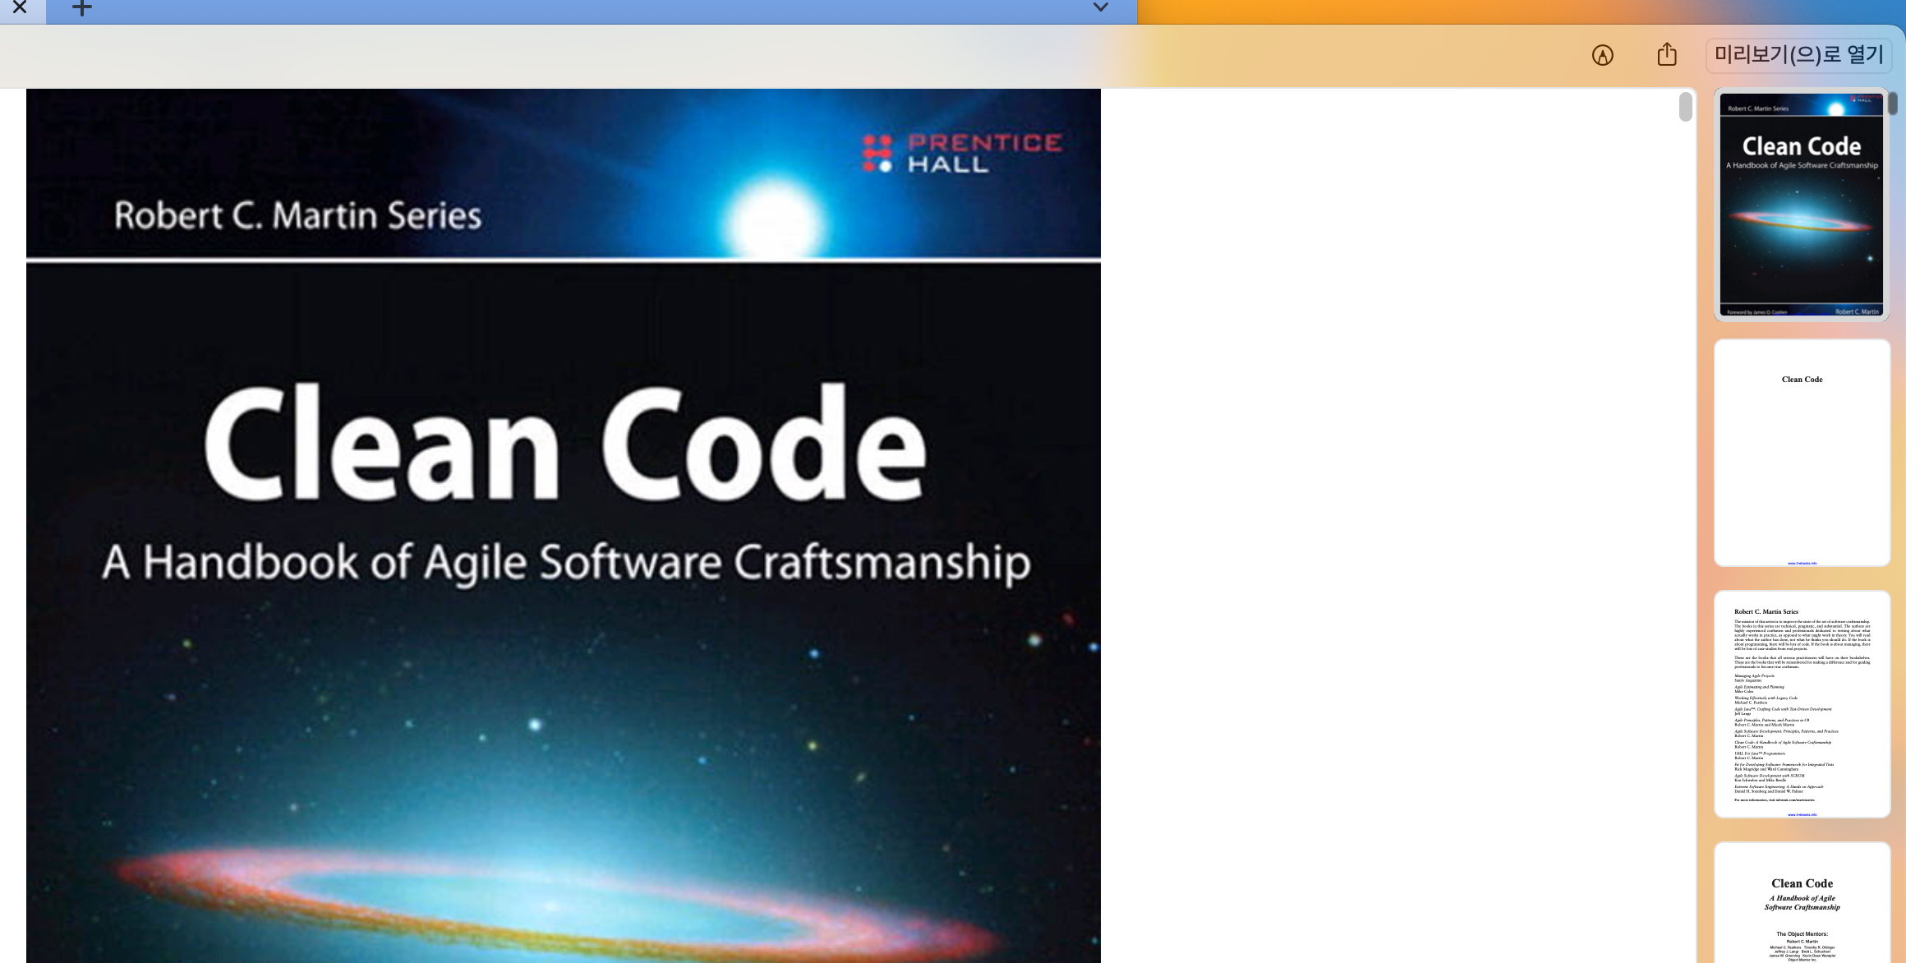Click the Markup pen icon

1602,55
